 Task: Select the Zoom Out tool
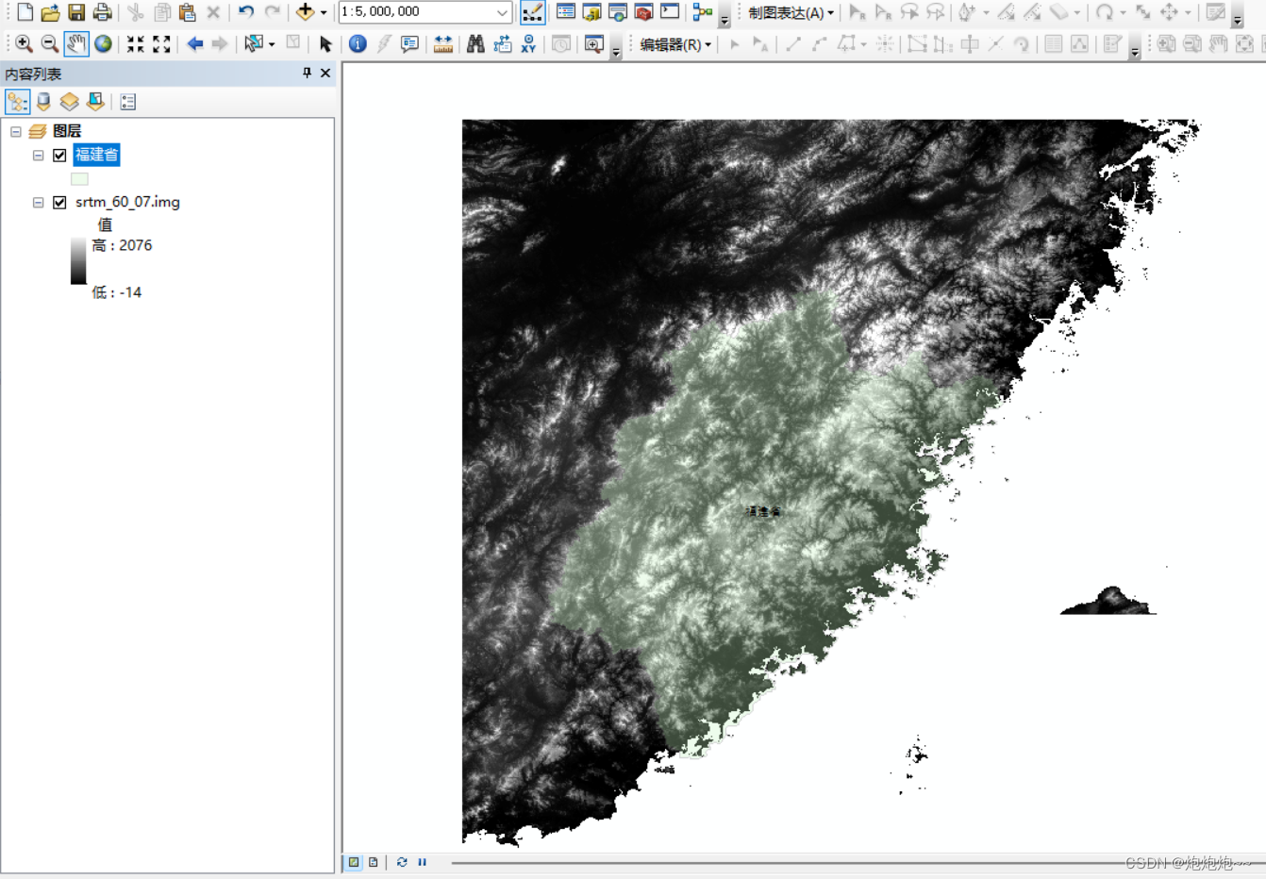click(x=50, y=43)
